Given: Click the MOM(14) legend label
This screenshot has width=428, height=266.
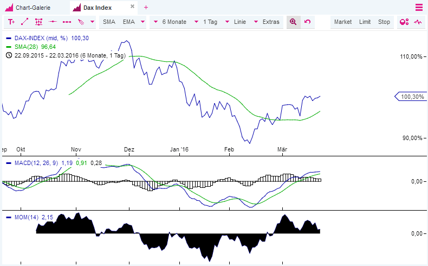Looking at the screenshot, I should point(27,217).
